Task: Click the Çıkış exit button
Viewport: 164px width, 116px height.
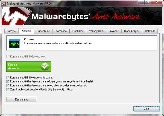Action: pos(146,109)
